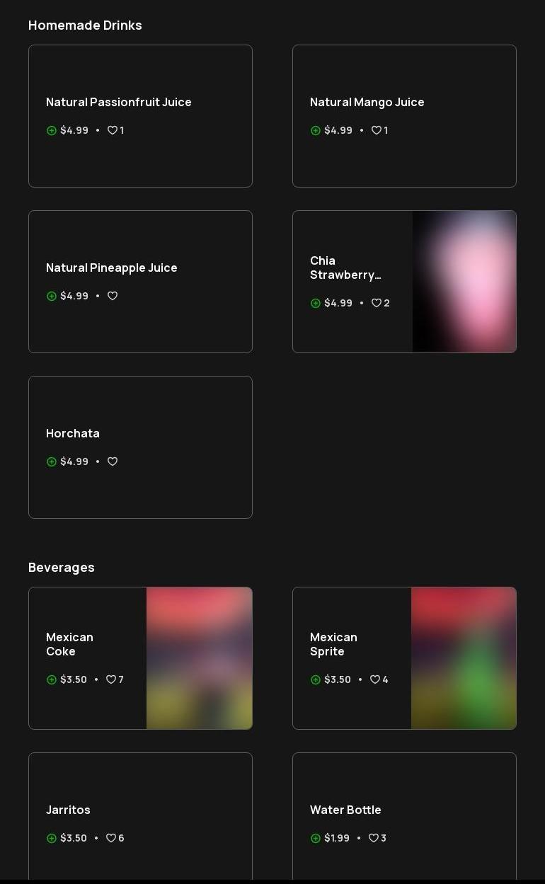This screenshot has height=884, width=545.
Task: Add Mexican Coke using plus icon
Action: coord(51,679)
